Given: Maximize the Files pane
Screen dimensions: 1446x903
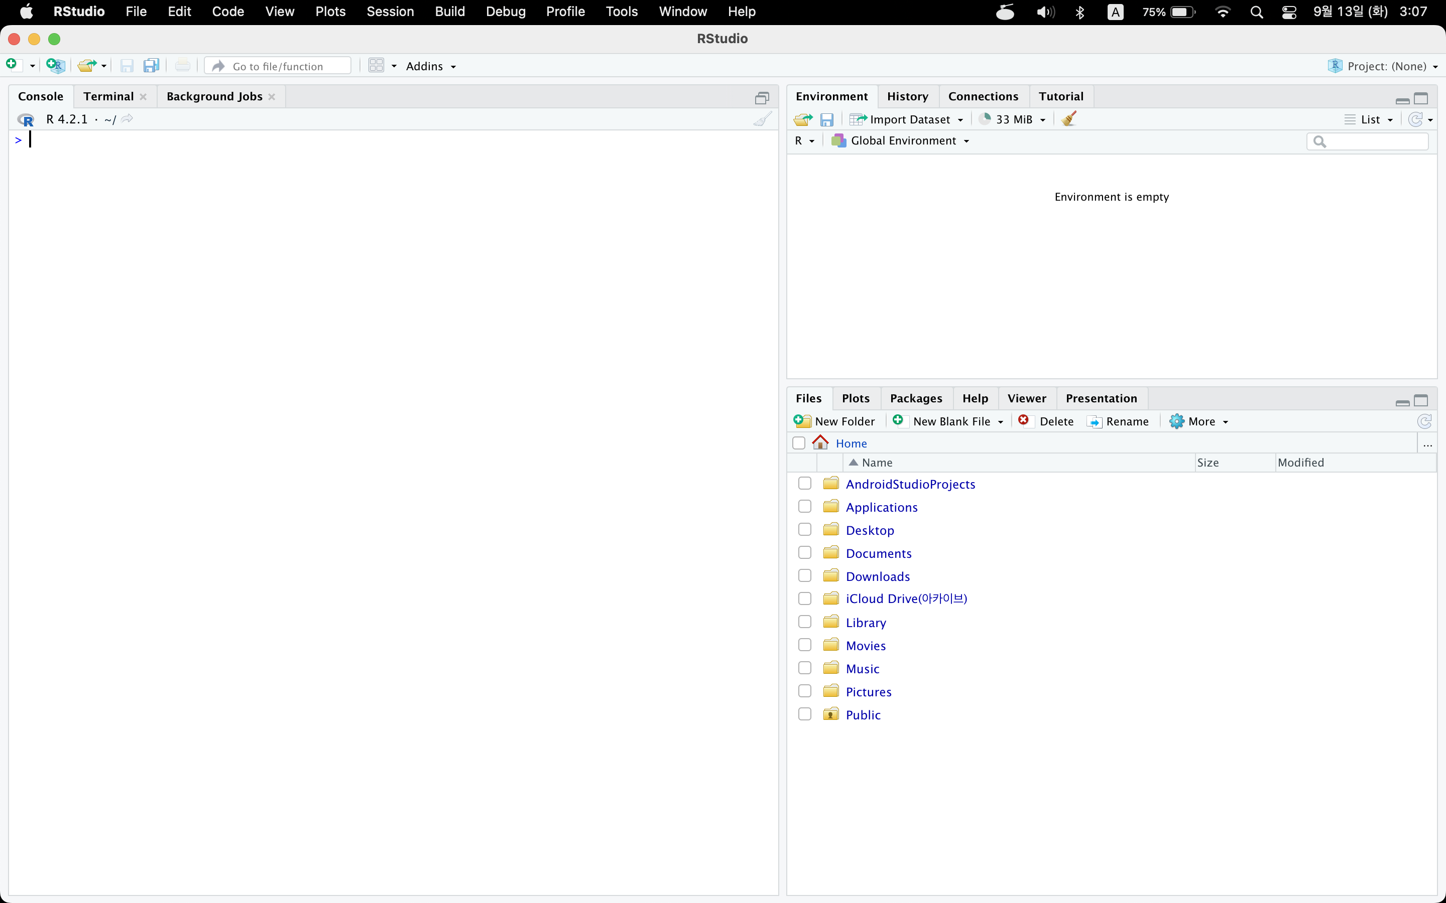Looking at the screenshot, I should (1421, 401).
